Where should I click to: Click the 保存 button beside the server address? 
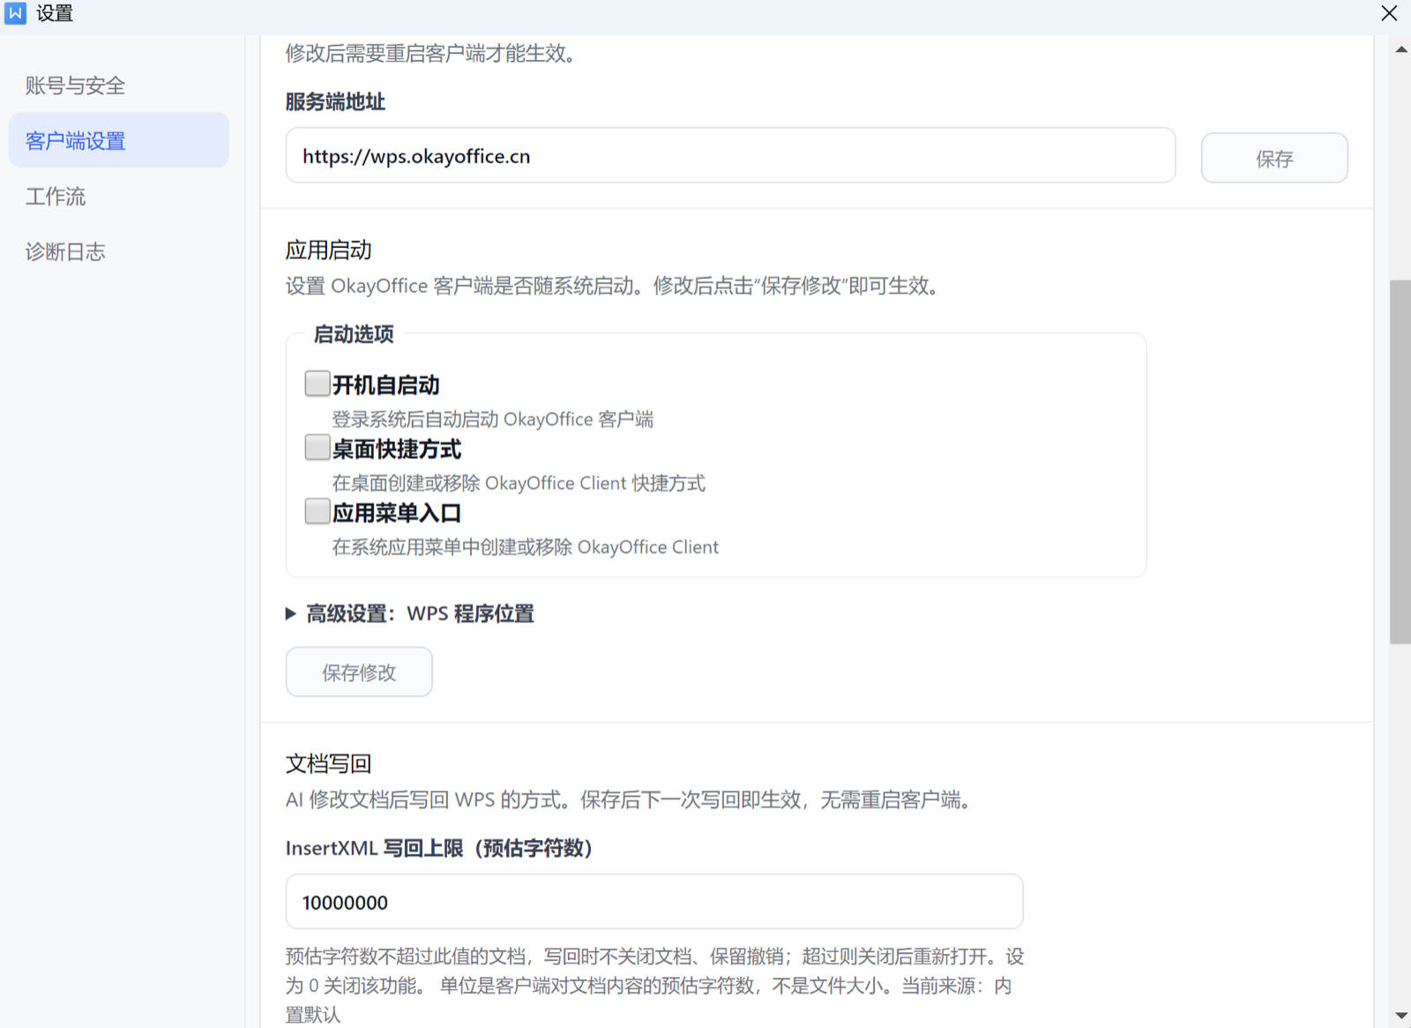(1274, 158)
